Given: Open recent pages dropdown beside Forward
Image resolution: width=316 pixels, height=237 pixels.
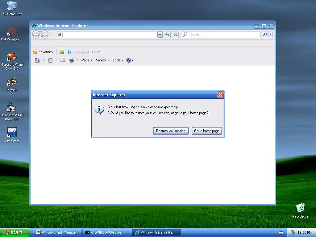Looking at the screenshot, I should pyautogui.click(x=52, y=35).
